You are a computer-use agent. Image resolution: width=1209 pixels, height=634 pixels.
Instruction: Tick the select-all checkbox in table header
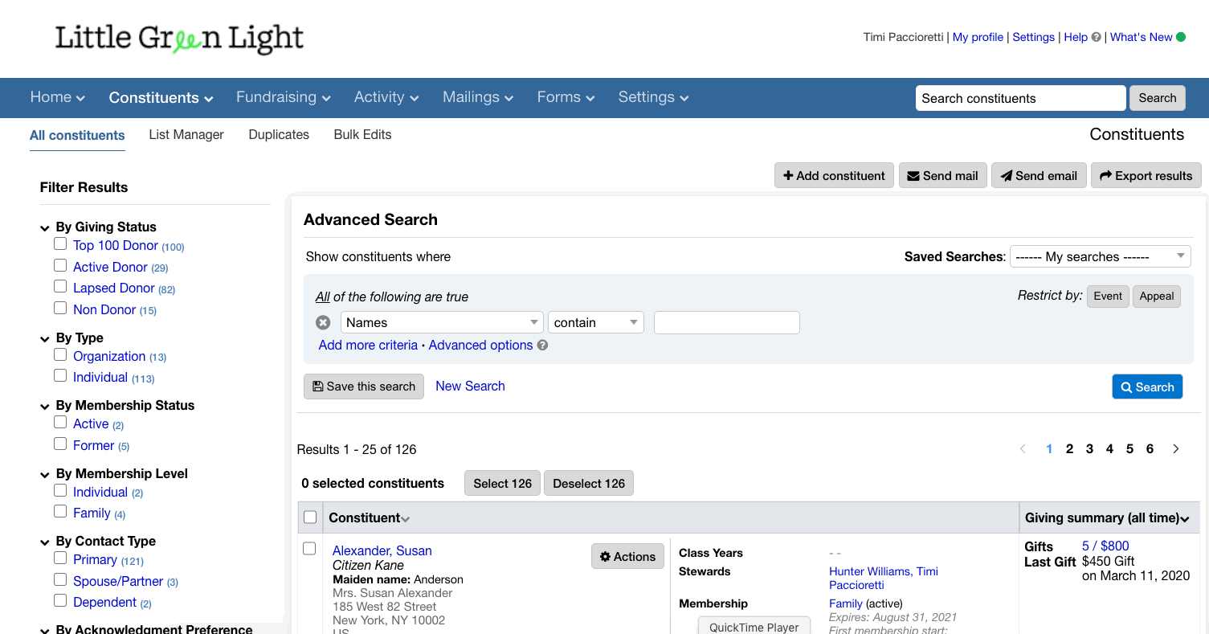[310, 517]
